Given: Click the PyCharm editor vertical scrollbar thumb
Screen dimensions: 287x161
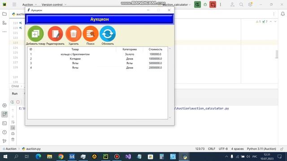Looking at the screenshot, I should click(277, 54).
